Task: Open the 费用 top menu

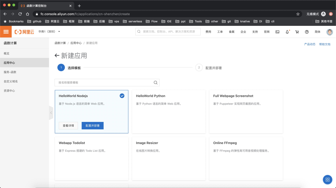Action: click(x=208, y=32)
